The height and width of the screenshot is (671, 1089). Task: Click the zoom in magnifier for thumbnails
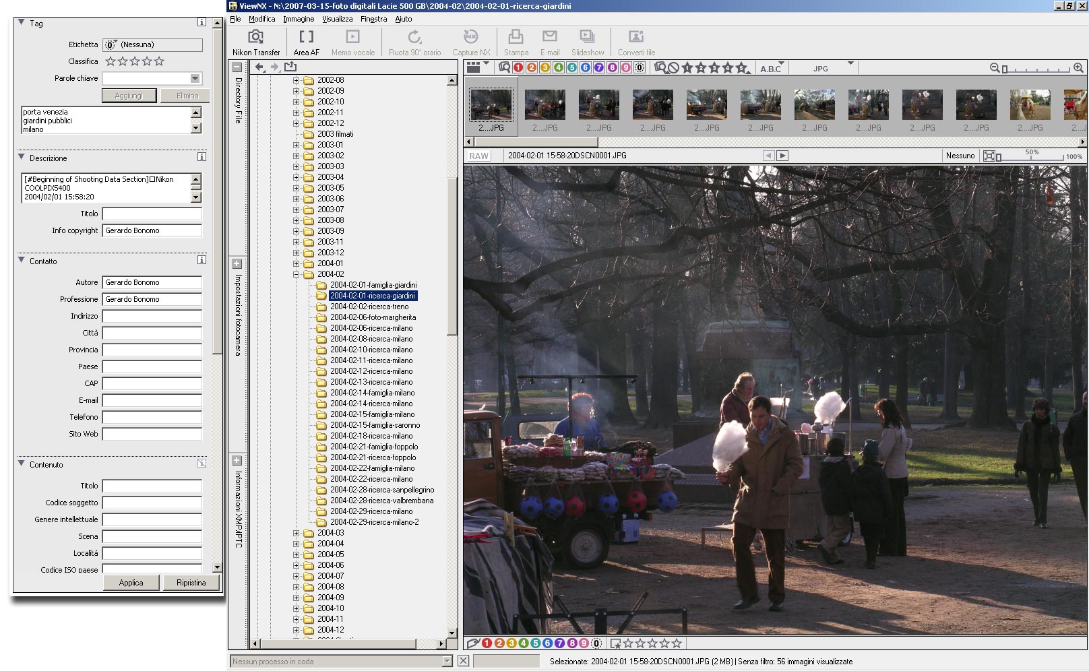click(1078, 68)
